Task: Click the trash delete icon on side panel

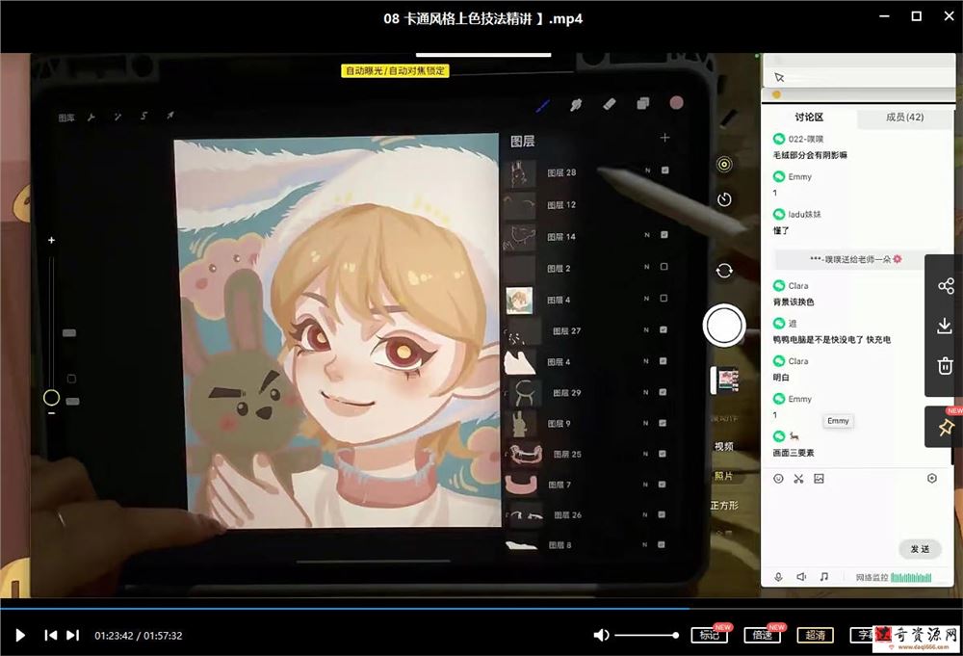Action: 945,365
